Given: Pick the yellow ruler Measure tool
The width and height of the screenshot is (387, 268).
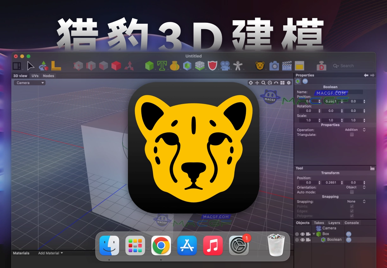Looking at the screenshot, I should (56, 66).
